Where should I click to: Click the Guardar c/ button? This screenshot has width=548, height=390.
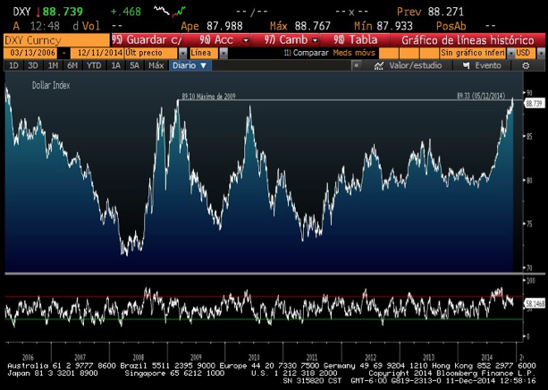(147, 40)
